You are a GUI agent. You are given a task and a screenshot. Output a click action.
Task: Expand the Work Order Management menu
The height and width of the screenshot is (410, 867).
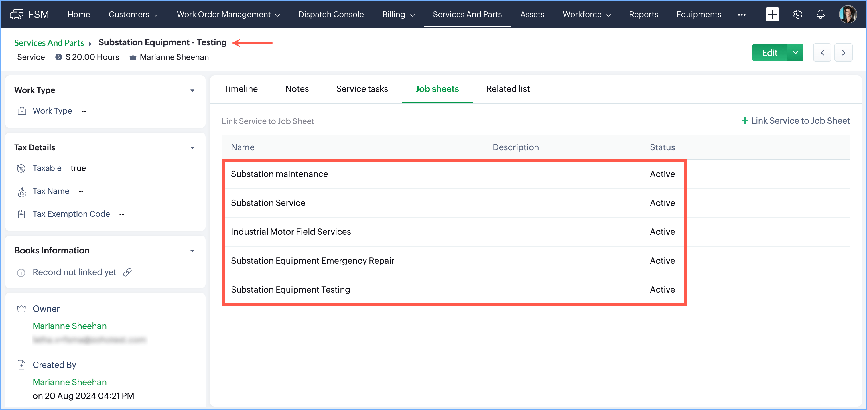228,15
